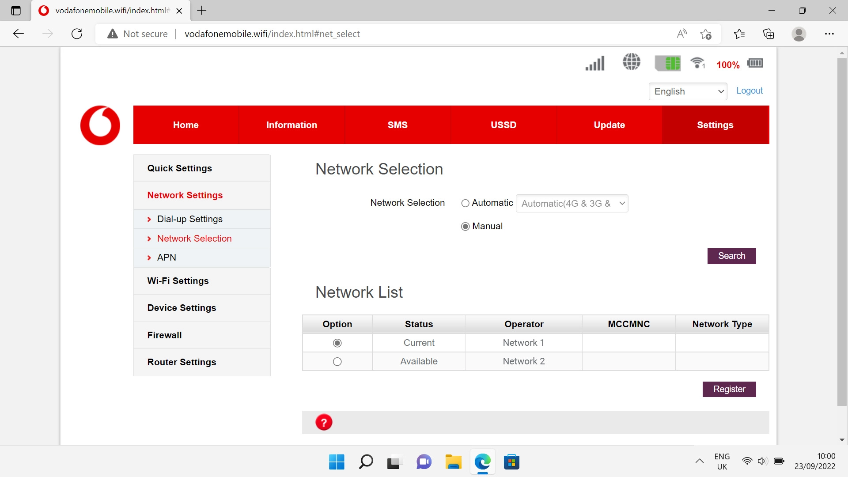The width and height of the screenshot is (848, 477).
Task: Open the Automatic(4G & 3G) dropdown
Action: point(572,203)
